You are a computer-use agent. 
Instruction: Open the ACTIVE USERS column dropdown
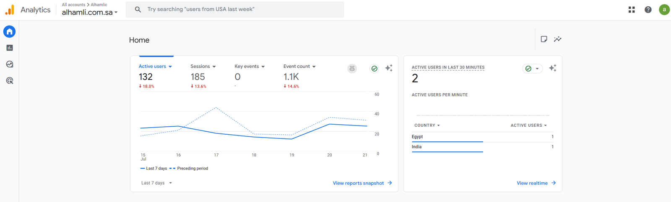click(529, 125)
